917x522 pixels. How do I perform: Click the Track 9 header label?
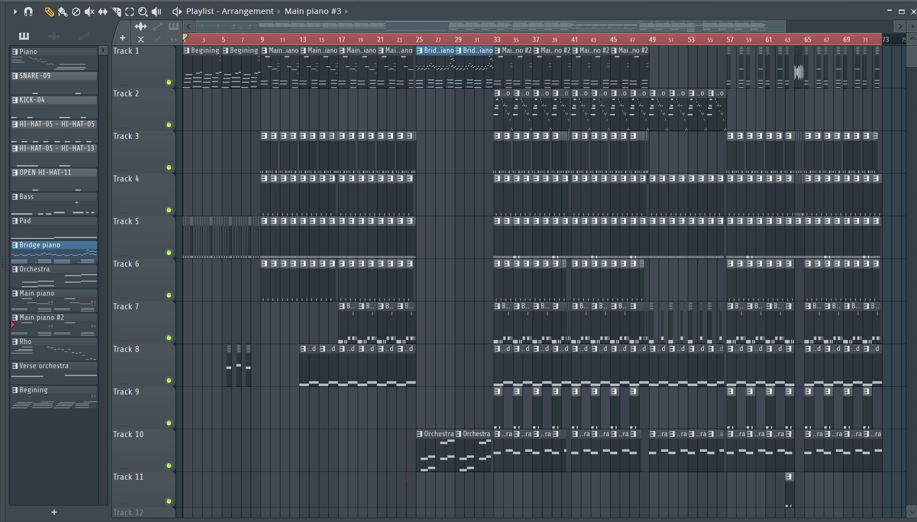click(126, 392)
